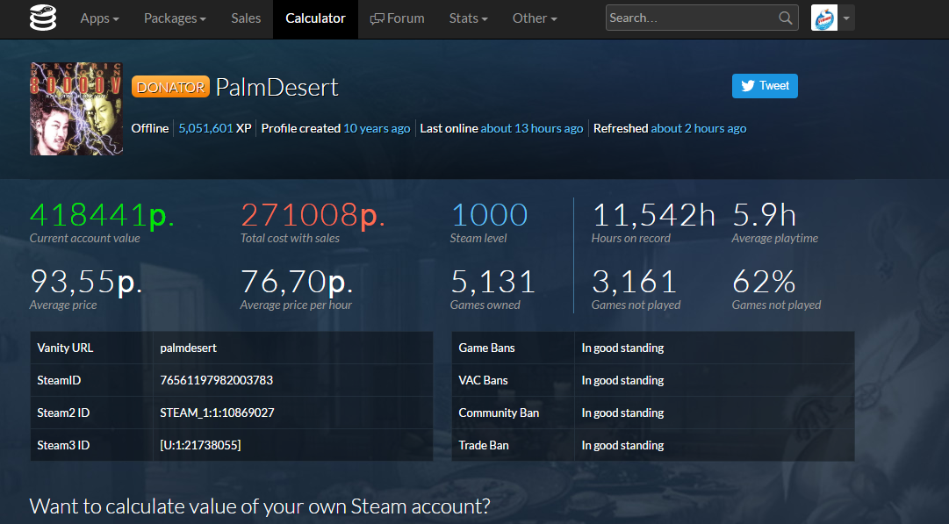Click Game Bans 'In good standing'
Screen dimensions: 949x524
click(x=622, y=348)
